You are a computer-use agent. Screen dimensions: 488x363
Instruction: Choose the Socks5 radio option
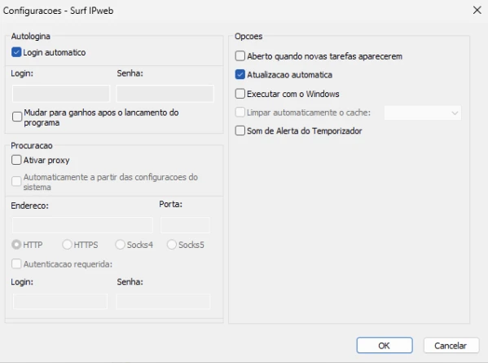pyautogui.click(x=172, y=245)
